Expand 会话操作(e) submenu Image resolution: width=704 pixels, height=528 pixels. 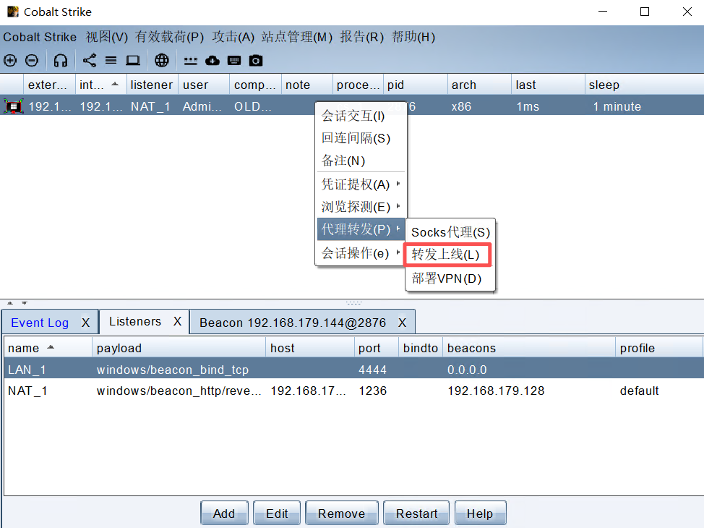point(361,253)
